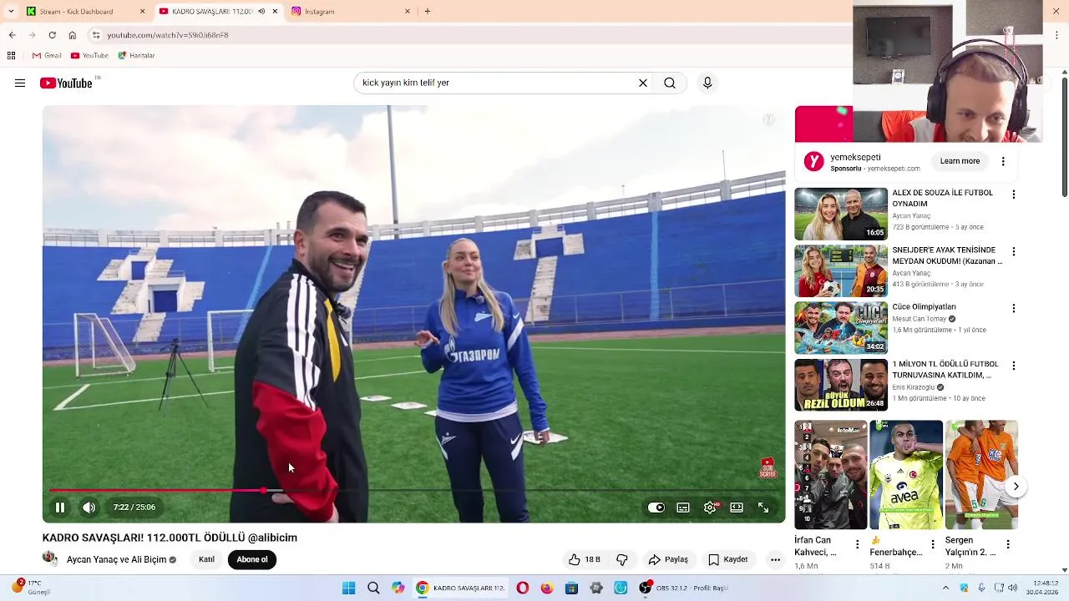The image size is (1069, 601).
Task: Show hidden system tray icons
Action: [x=945, y=588]
